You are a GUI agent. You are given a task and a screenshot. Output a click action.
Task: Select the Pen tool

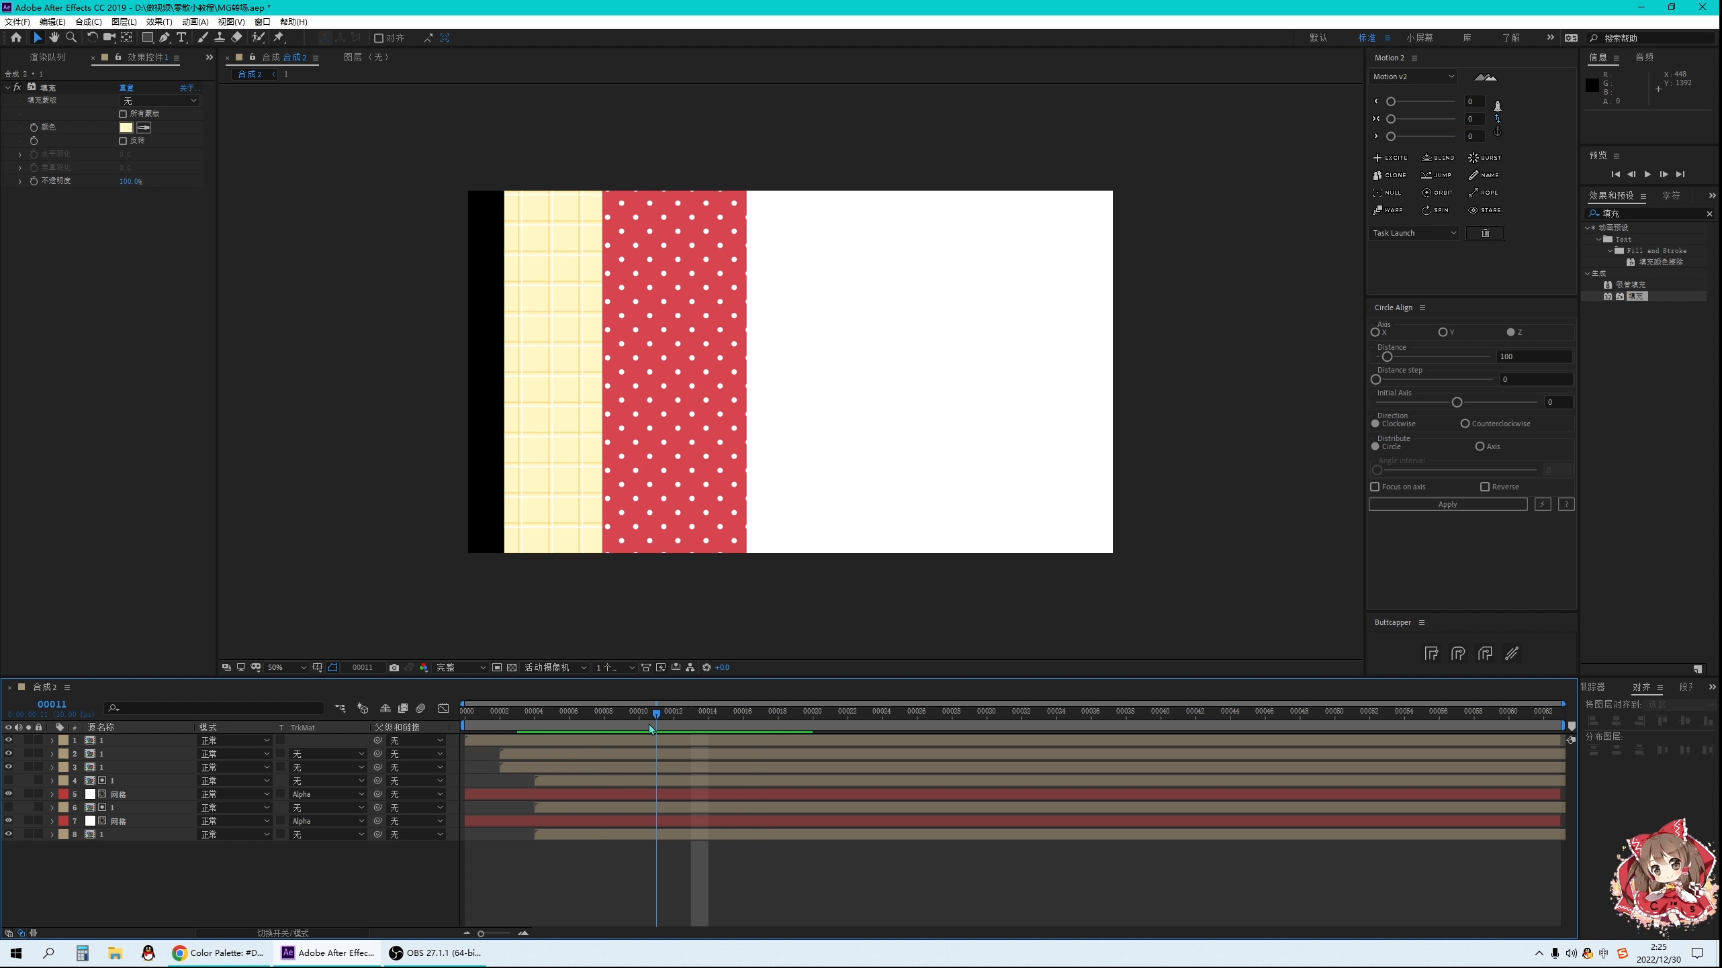pos(165,38)
